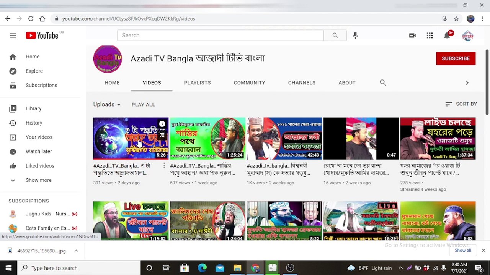490x275 pixels.
Task: Open the video thumbnail lasting 1:25:24
Action: tap(207, 138)
